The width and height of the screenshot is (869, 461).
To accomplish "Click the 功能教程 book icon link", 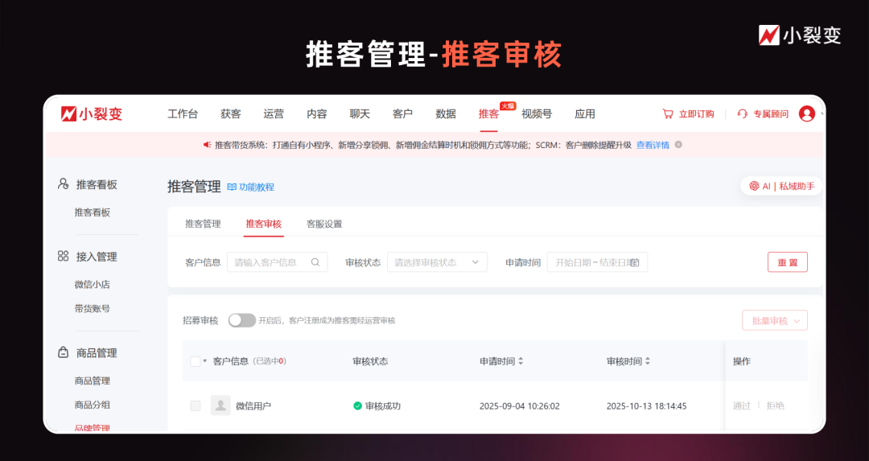I will 232,187.
